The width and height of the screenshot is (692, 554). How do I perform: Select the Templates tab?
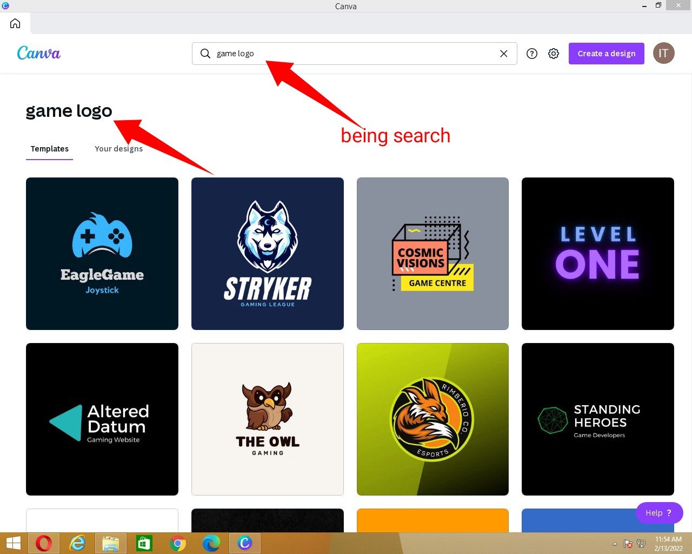[50, 149]
